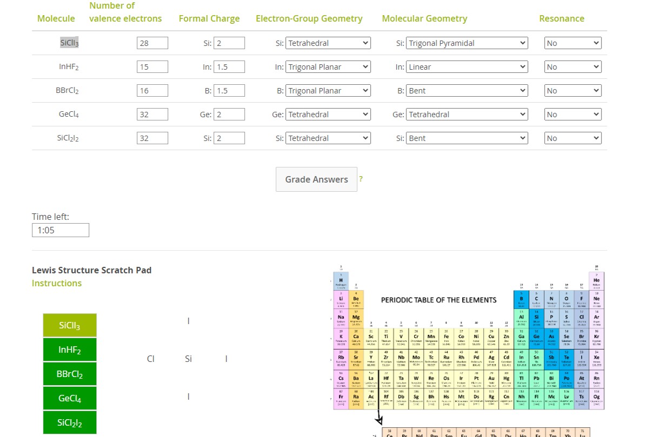The image size is (647, 437).
Task: Select Xenon on the periodic table
Action: [596, 358]
